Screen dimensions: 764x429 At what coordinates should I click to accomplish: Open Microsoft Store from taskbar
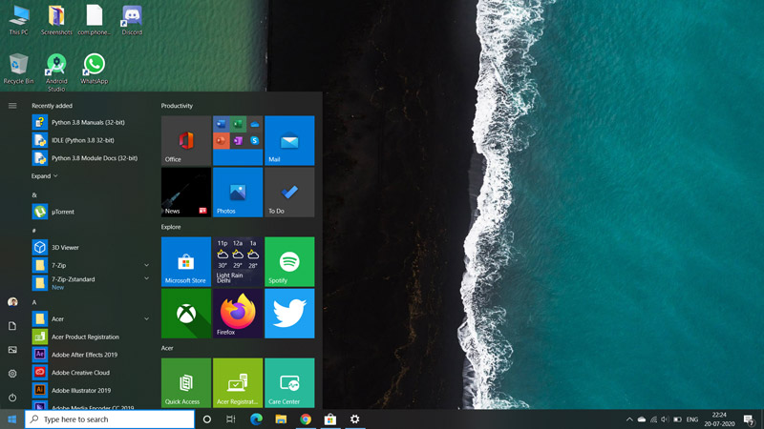point(330,419)
